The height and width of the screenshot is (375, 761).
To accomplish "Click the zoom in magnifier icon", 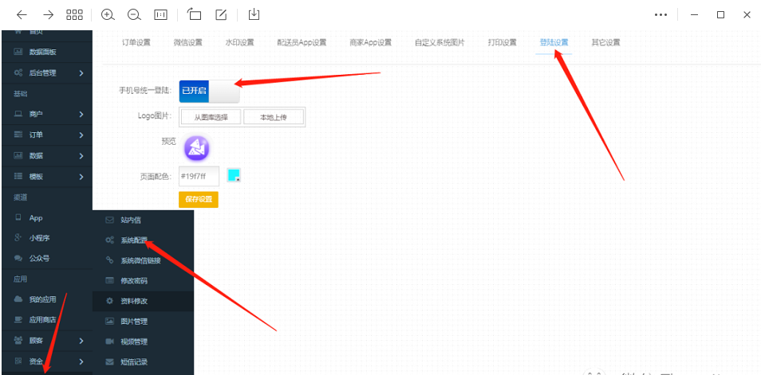I will click(108, 14).
